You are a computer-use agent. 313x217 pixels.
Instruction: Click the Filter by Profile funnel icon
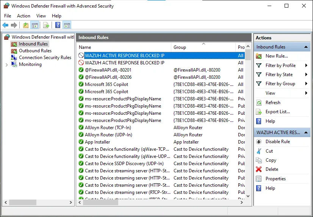coord(259,66)
